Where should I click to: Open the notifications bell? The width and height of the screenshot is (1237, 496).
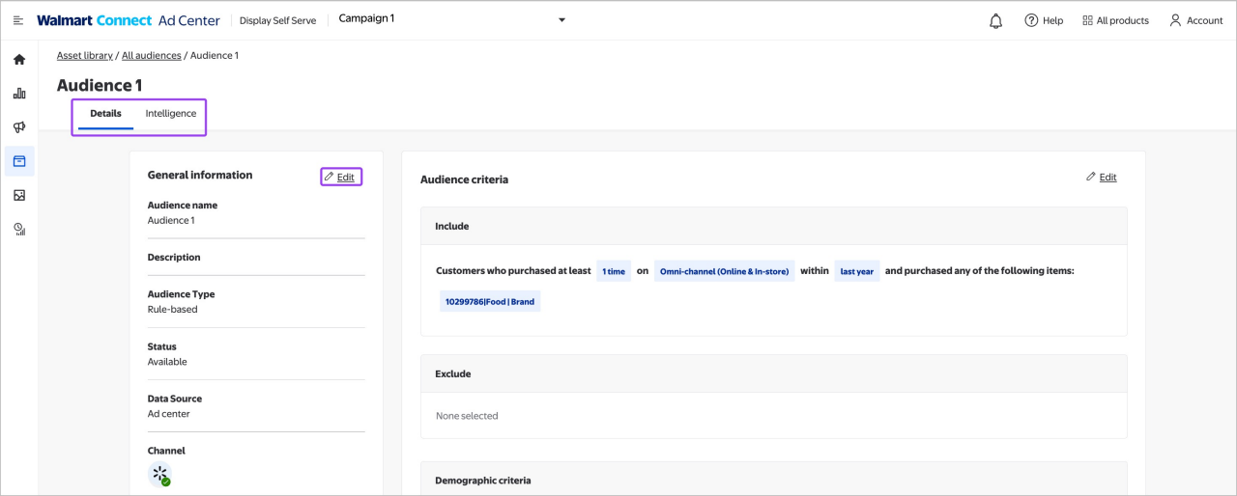click(x=996, y=20)
